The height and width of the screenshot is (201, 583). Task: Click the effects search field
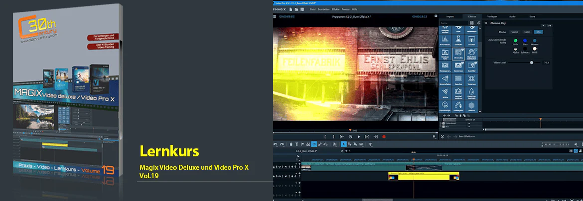pos(453,23)
